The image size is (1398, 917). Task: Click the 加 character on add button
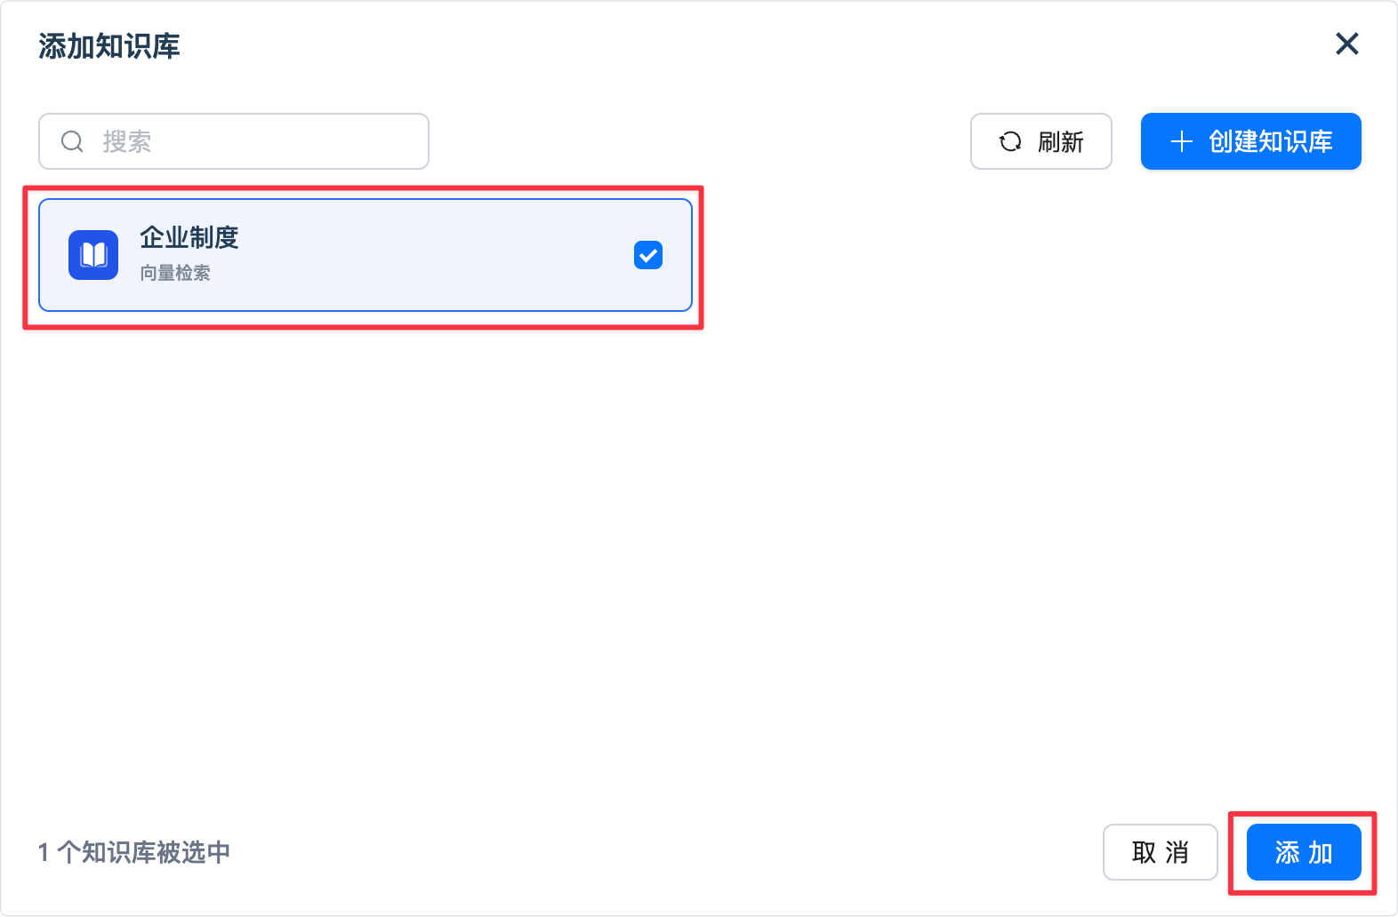click(x=1321, y=852)
